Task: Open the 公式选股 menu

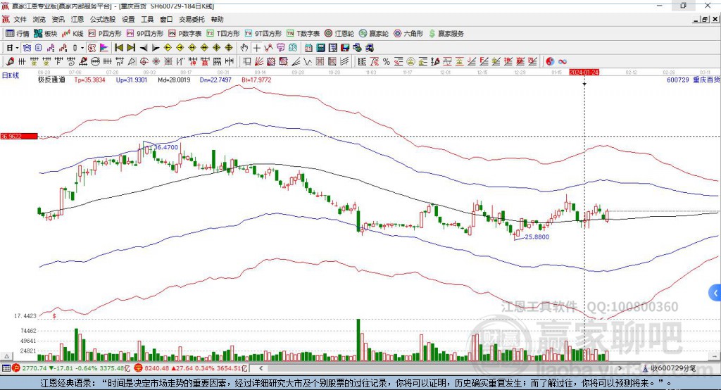Action: pyautogui.click(x=103, y=19)
